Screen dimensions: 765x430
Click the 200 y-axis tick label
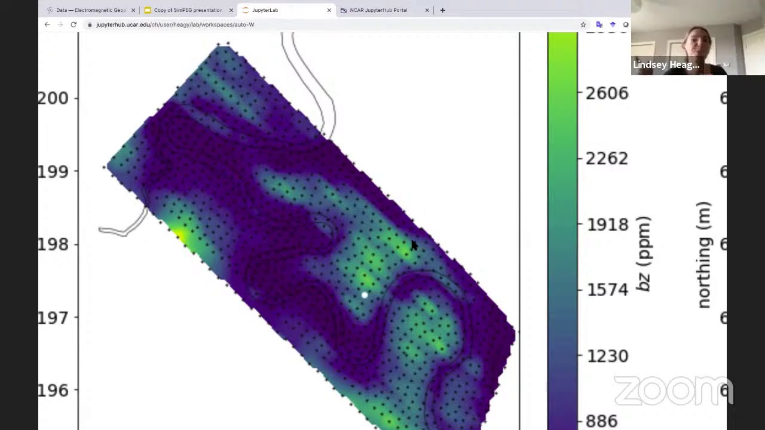(x=53, y=98)
